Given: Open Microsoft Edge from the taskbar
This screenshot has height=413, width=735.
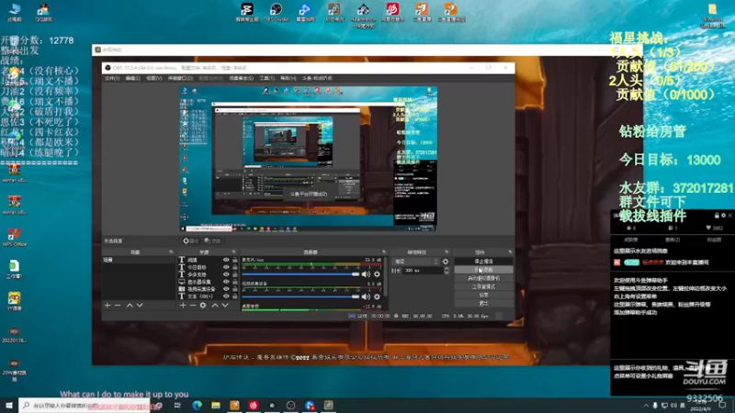Looking at the screenshot, I should (197, 405).
